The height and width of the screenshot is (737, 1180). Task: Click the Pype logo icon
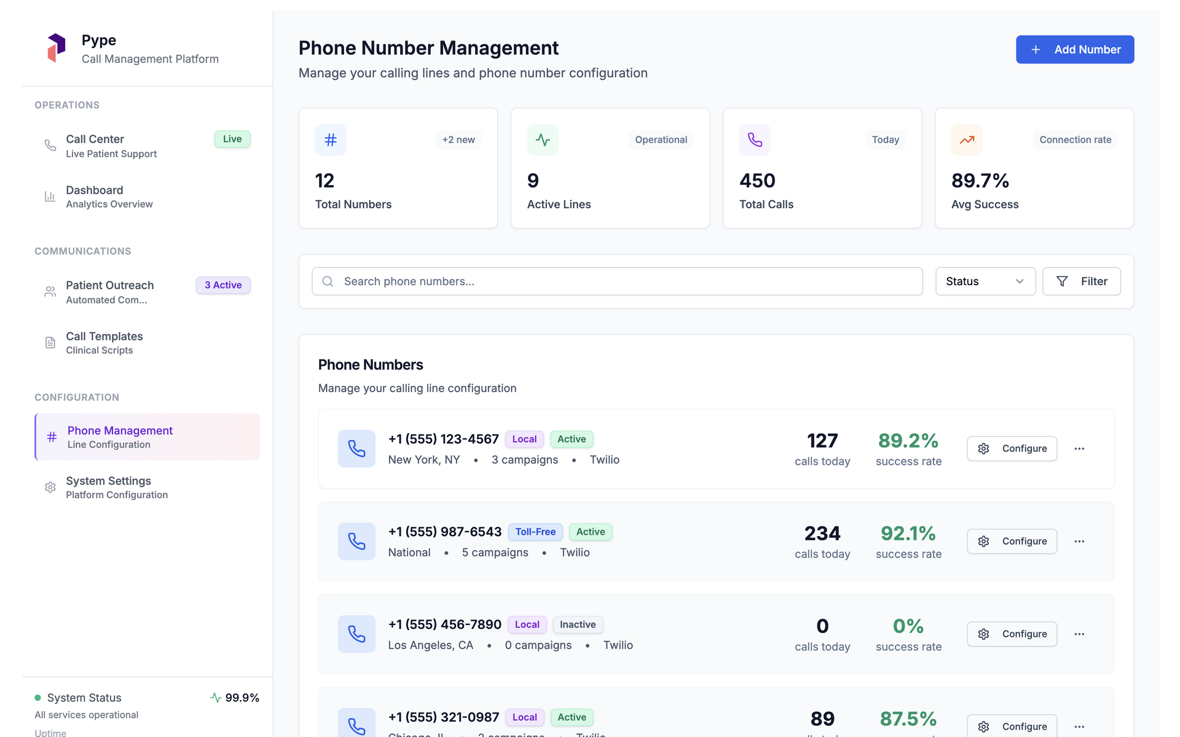(x=57, y=48)
